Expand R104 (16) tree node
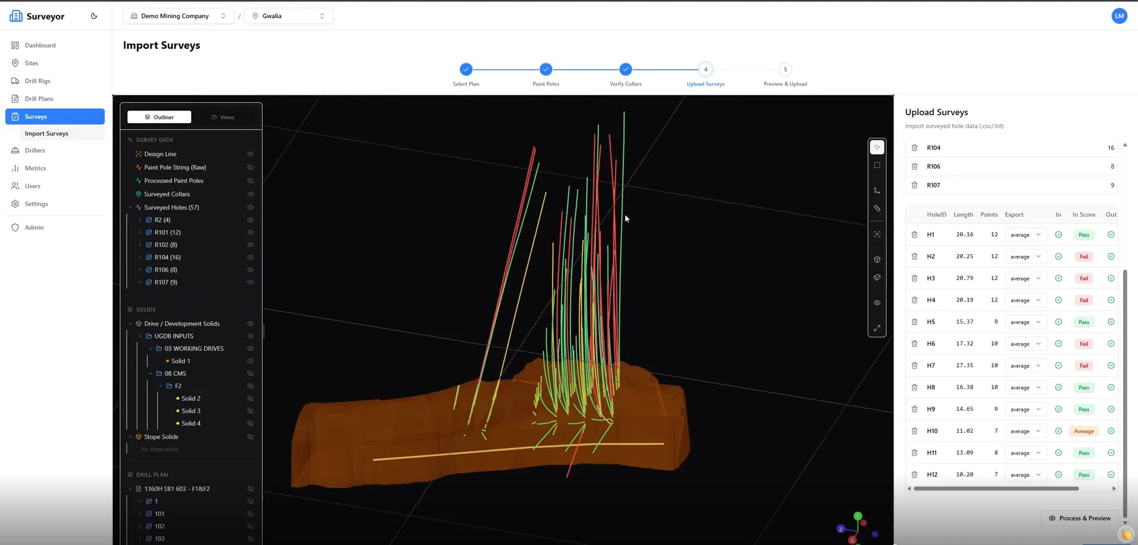1138x545 pixels. [x=140, y=257]
